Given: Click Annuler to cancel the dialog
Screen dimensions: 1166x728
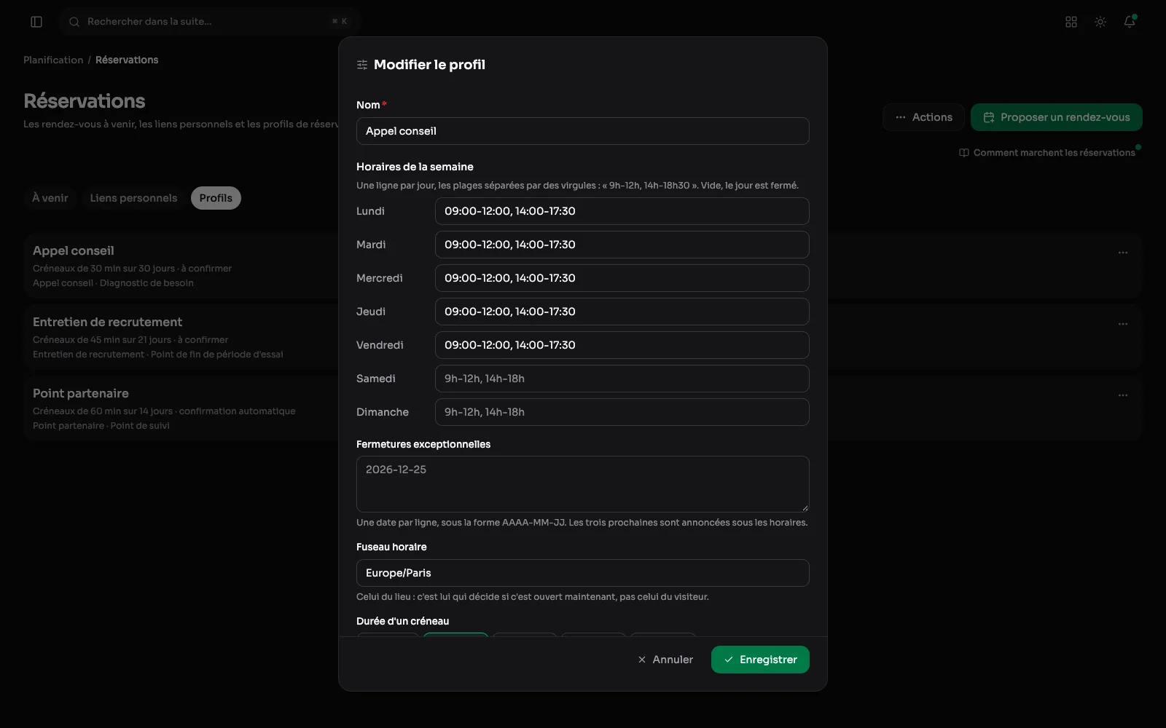Looking at the screenshot, I should [665, 660].
